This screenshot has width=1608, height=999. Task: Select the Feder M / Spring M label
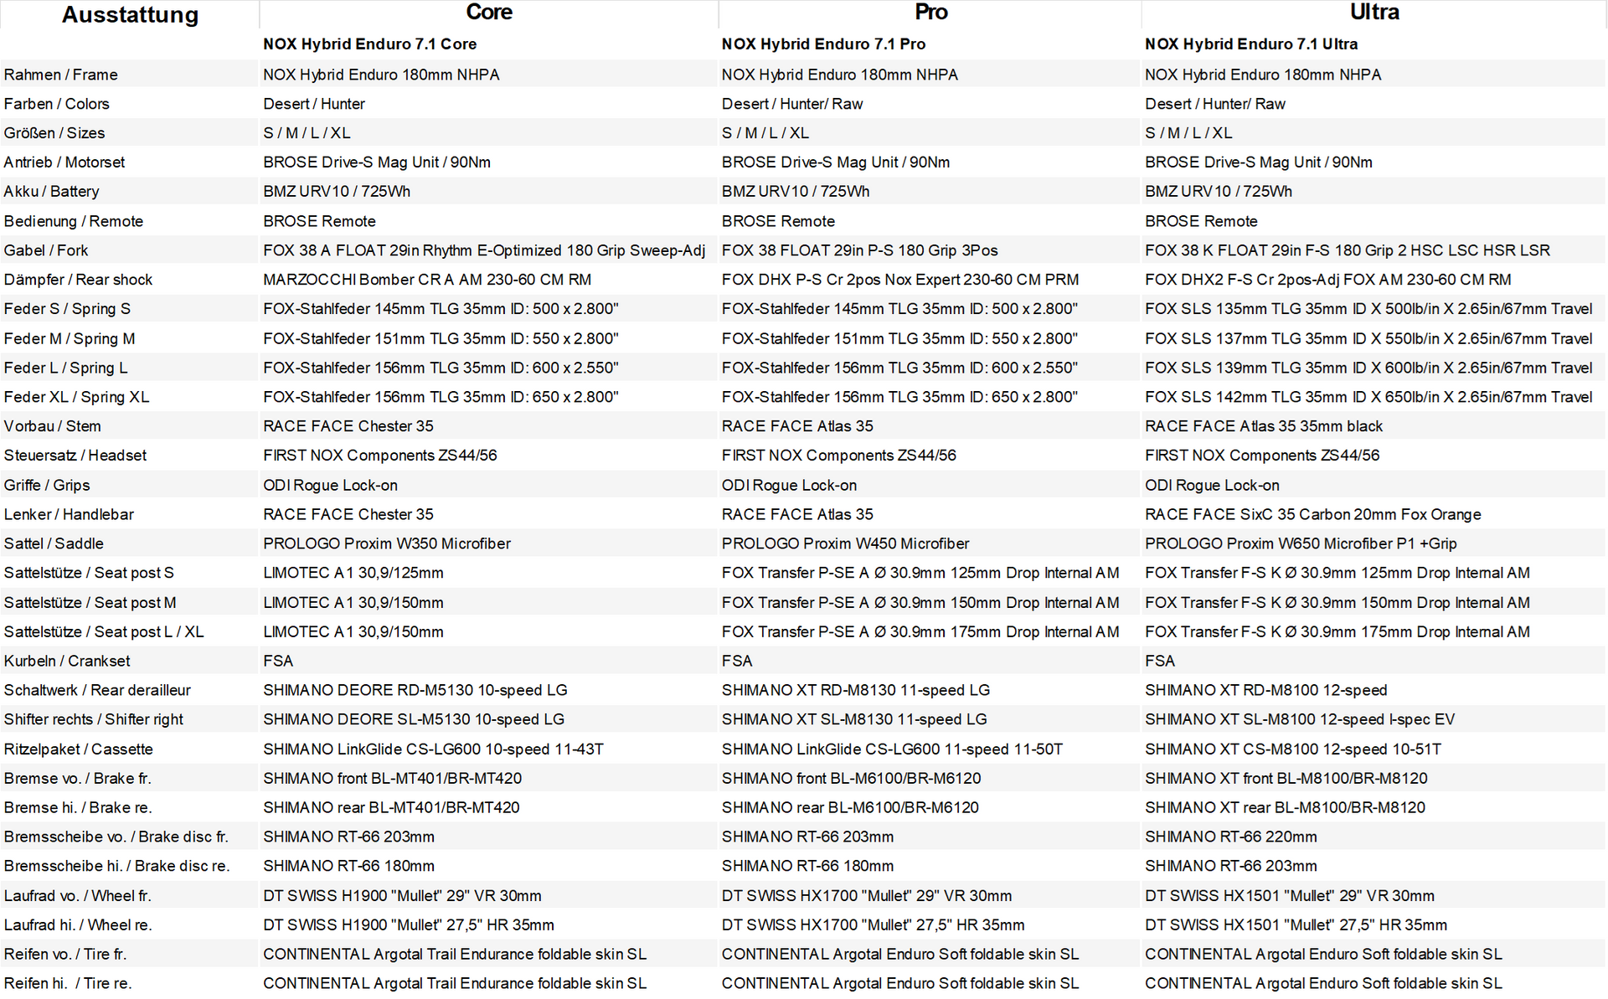[70, 339]
